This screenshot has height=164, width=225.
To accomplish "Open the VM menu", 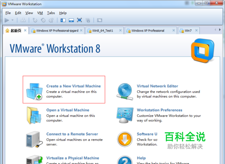I will (x=40, y=13).
